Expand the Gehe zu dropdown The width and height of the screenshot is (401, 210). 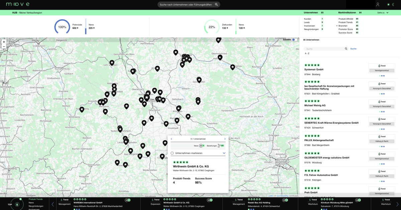(383, 12)
